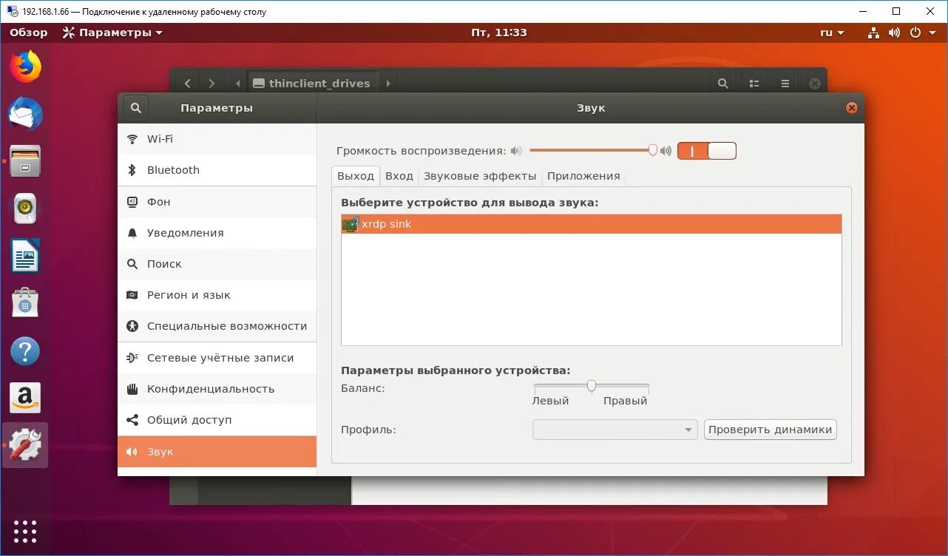The height and width of the screenshot is (556, 948).
Task: Click search icon in thinclient_drives window
Action: [723, 84]
